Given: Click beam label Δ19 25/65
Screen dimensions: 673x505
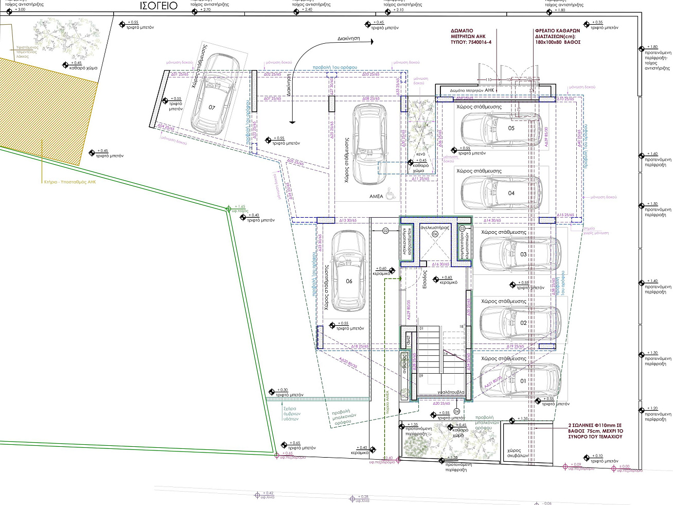Looking at the screenshot, I should tap(515, 346).
